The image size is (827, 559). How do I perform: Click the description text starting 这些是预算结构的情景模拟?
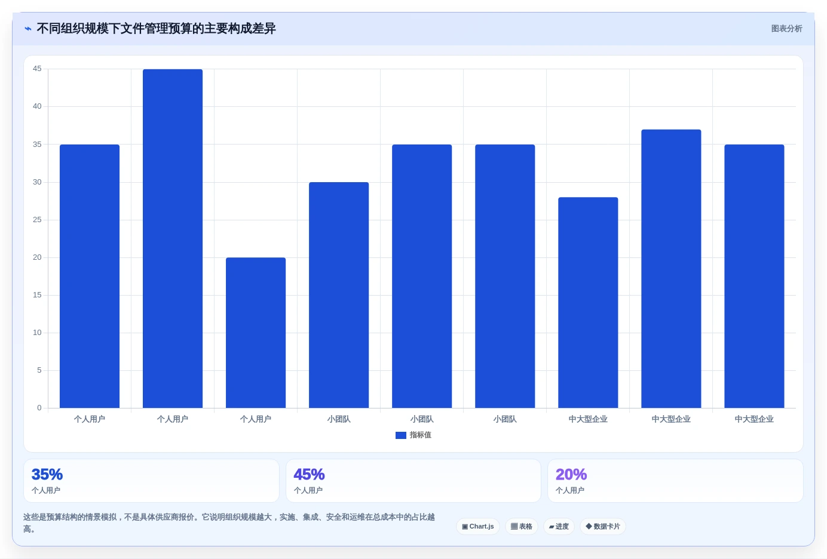pyautogui.click(x=229, y=523)
